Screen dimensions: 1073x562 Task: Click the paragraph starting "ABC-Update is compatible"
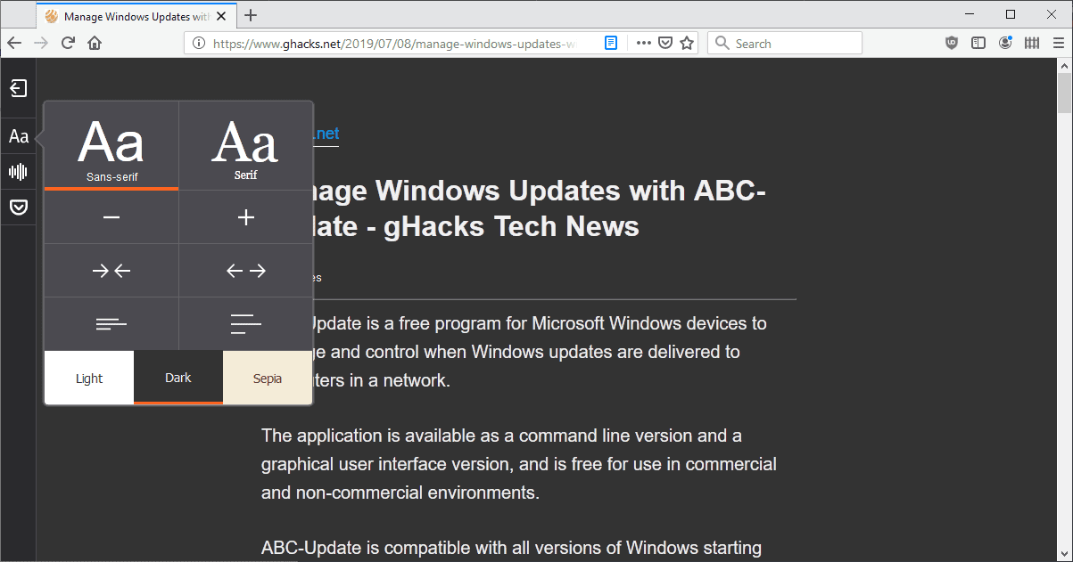tap(512, 547)
